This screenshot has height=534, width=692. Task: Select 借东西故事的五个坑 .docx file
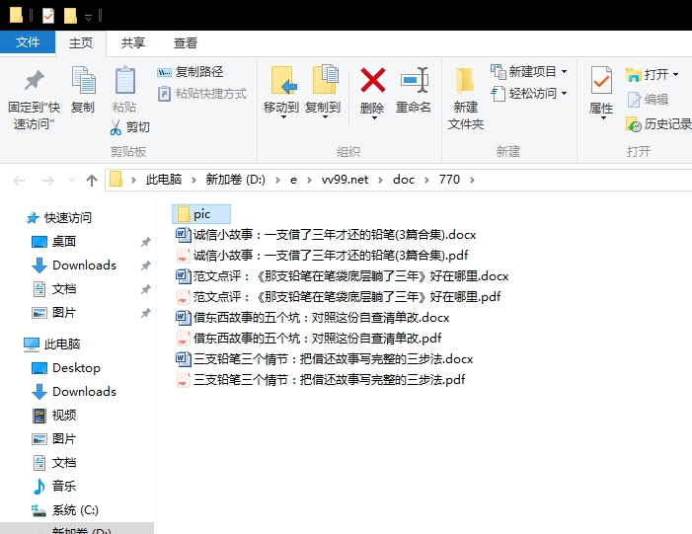point(313,318)
